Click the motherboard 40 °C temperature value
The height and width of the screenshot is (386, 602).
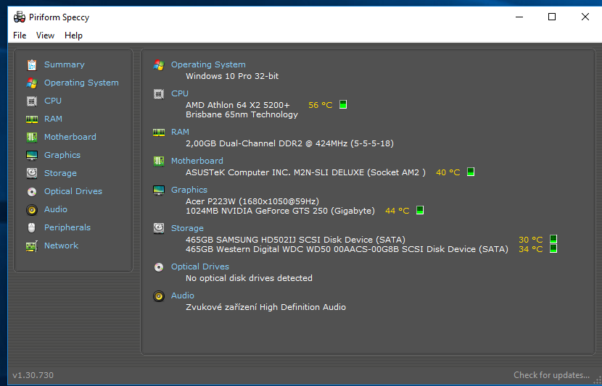coord(448,172)
